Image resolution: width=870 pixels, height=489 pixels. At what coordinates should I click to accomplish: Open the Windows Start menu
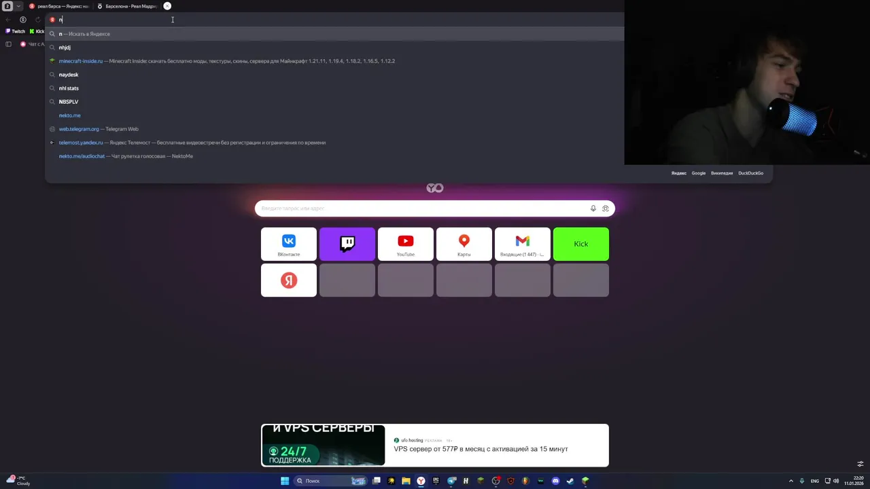pos(285,481)
